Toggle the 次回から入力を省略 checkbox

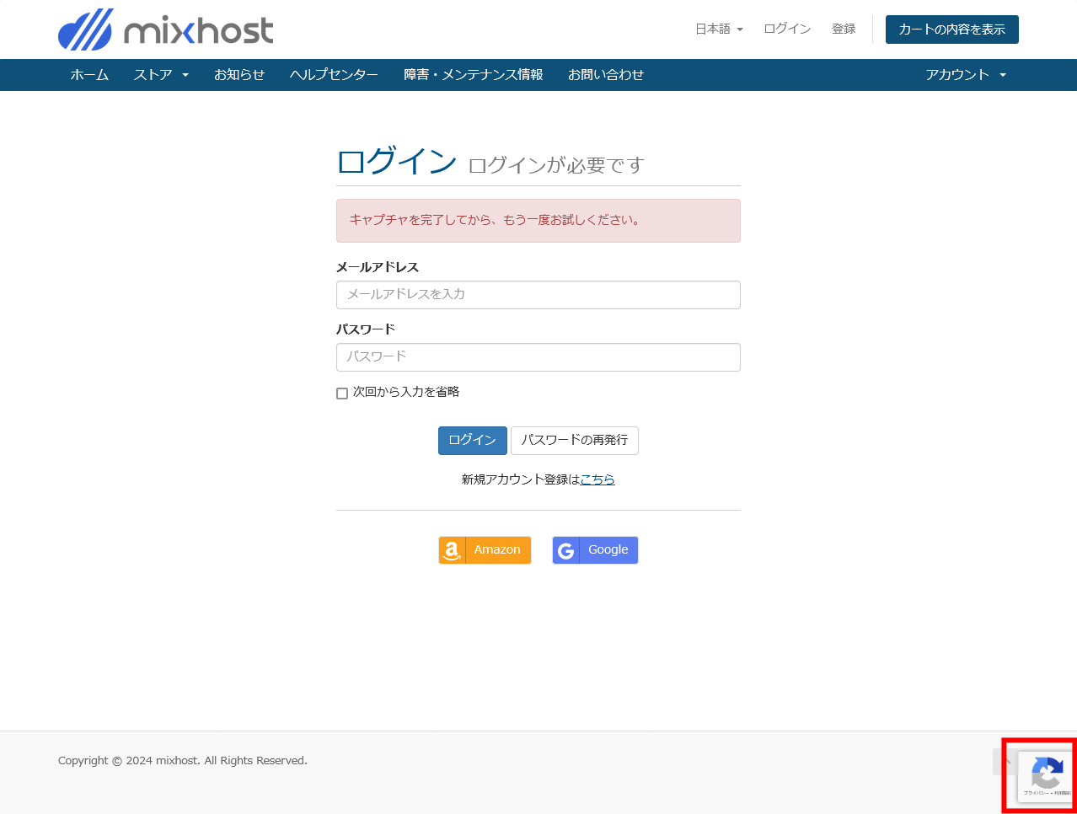coord(342,394)
